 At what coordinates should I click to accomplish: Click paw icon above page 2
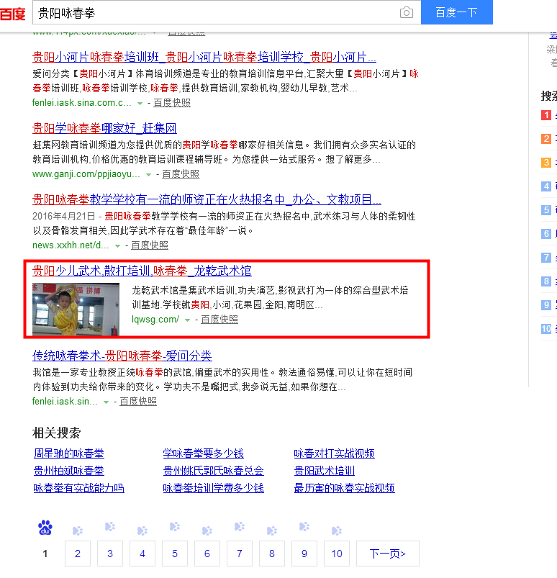point(78,530)
